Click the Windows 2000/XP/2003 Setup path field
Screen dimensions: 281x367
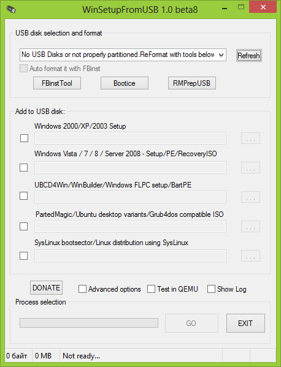click(130, 138)
